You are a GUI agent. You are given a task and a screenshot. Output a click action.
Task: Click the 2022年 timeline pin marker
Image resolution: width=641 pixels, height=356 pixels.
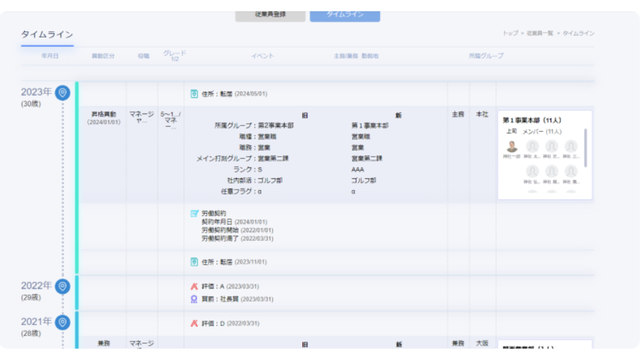click(x=63, y=287)
